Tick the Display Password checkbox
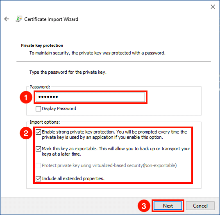Screen dimensions: 220x215 [38, 109]
